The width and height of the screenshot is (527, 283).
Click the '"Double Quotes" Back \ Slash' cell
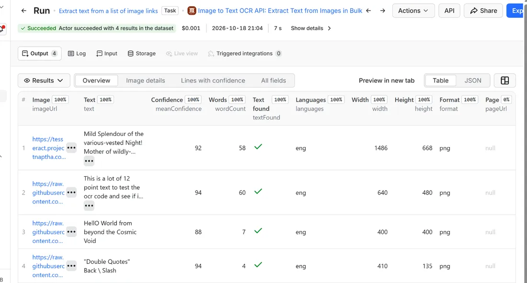(x=107, y=266)
